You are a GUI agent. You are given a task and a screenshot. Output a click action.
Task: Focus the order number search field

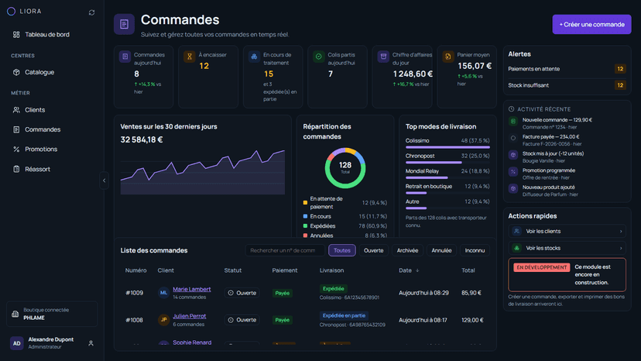pos(285,250)
